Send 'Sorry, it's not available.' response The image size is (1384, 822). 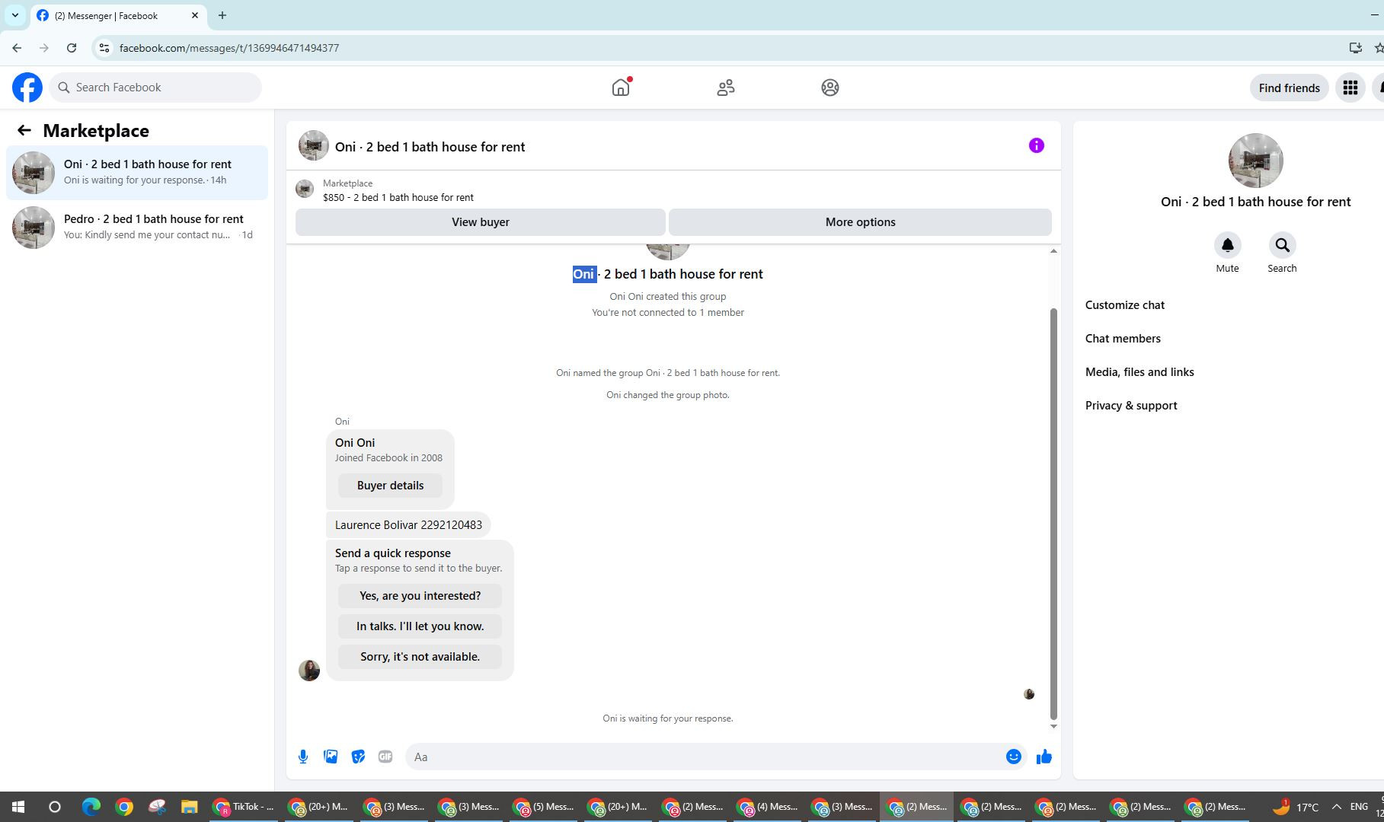[x=420, y=657]
